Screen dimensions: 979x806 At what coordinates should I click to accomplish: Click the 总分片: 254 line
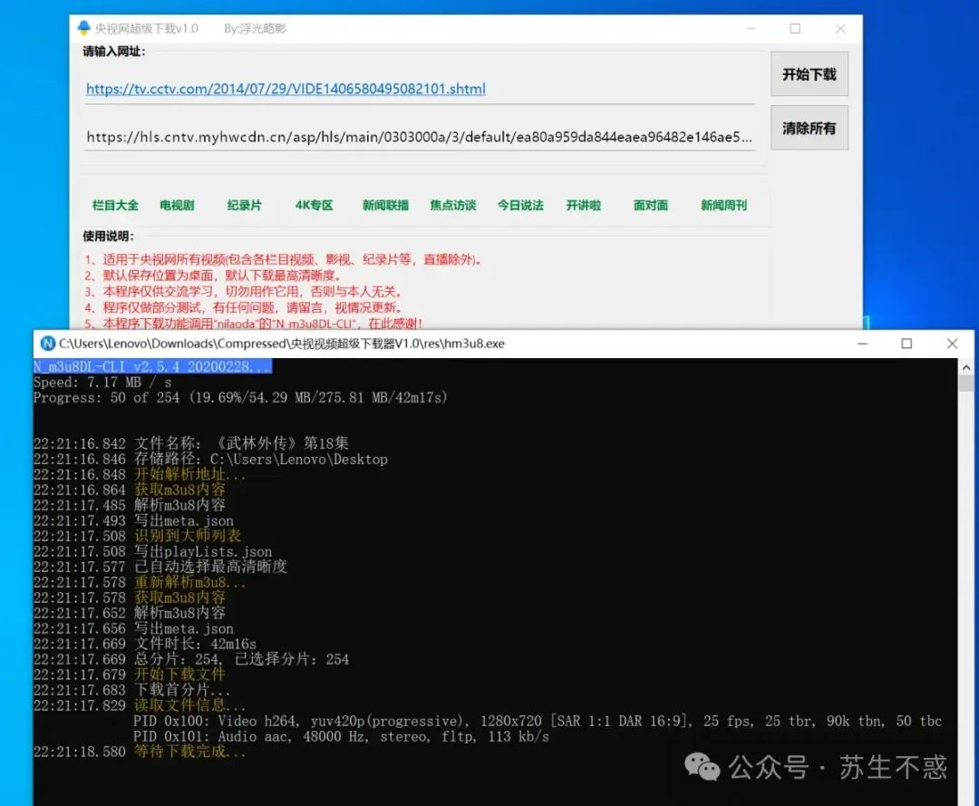pos(191,659)
